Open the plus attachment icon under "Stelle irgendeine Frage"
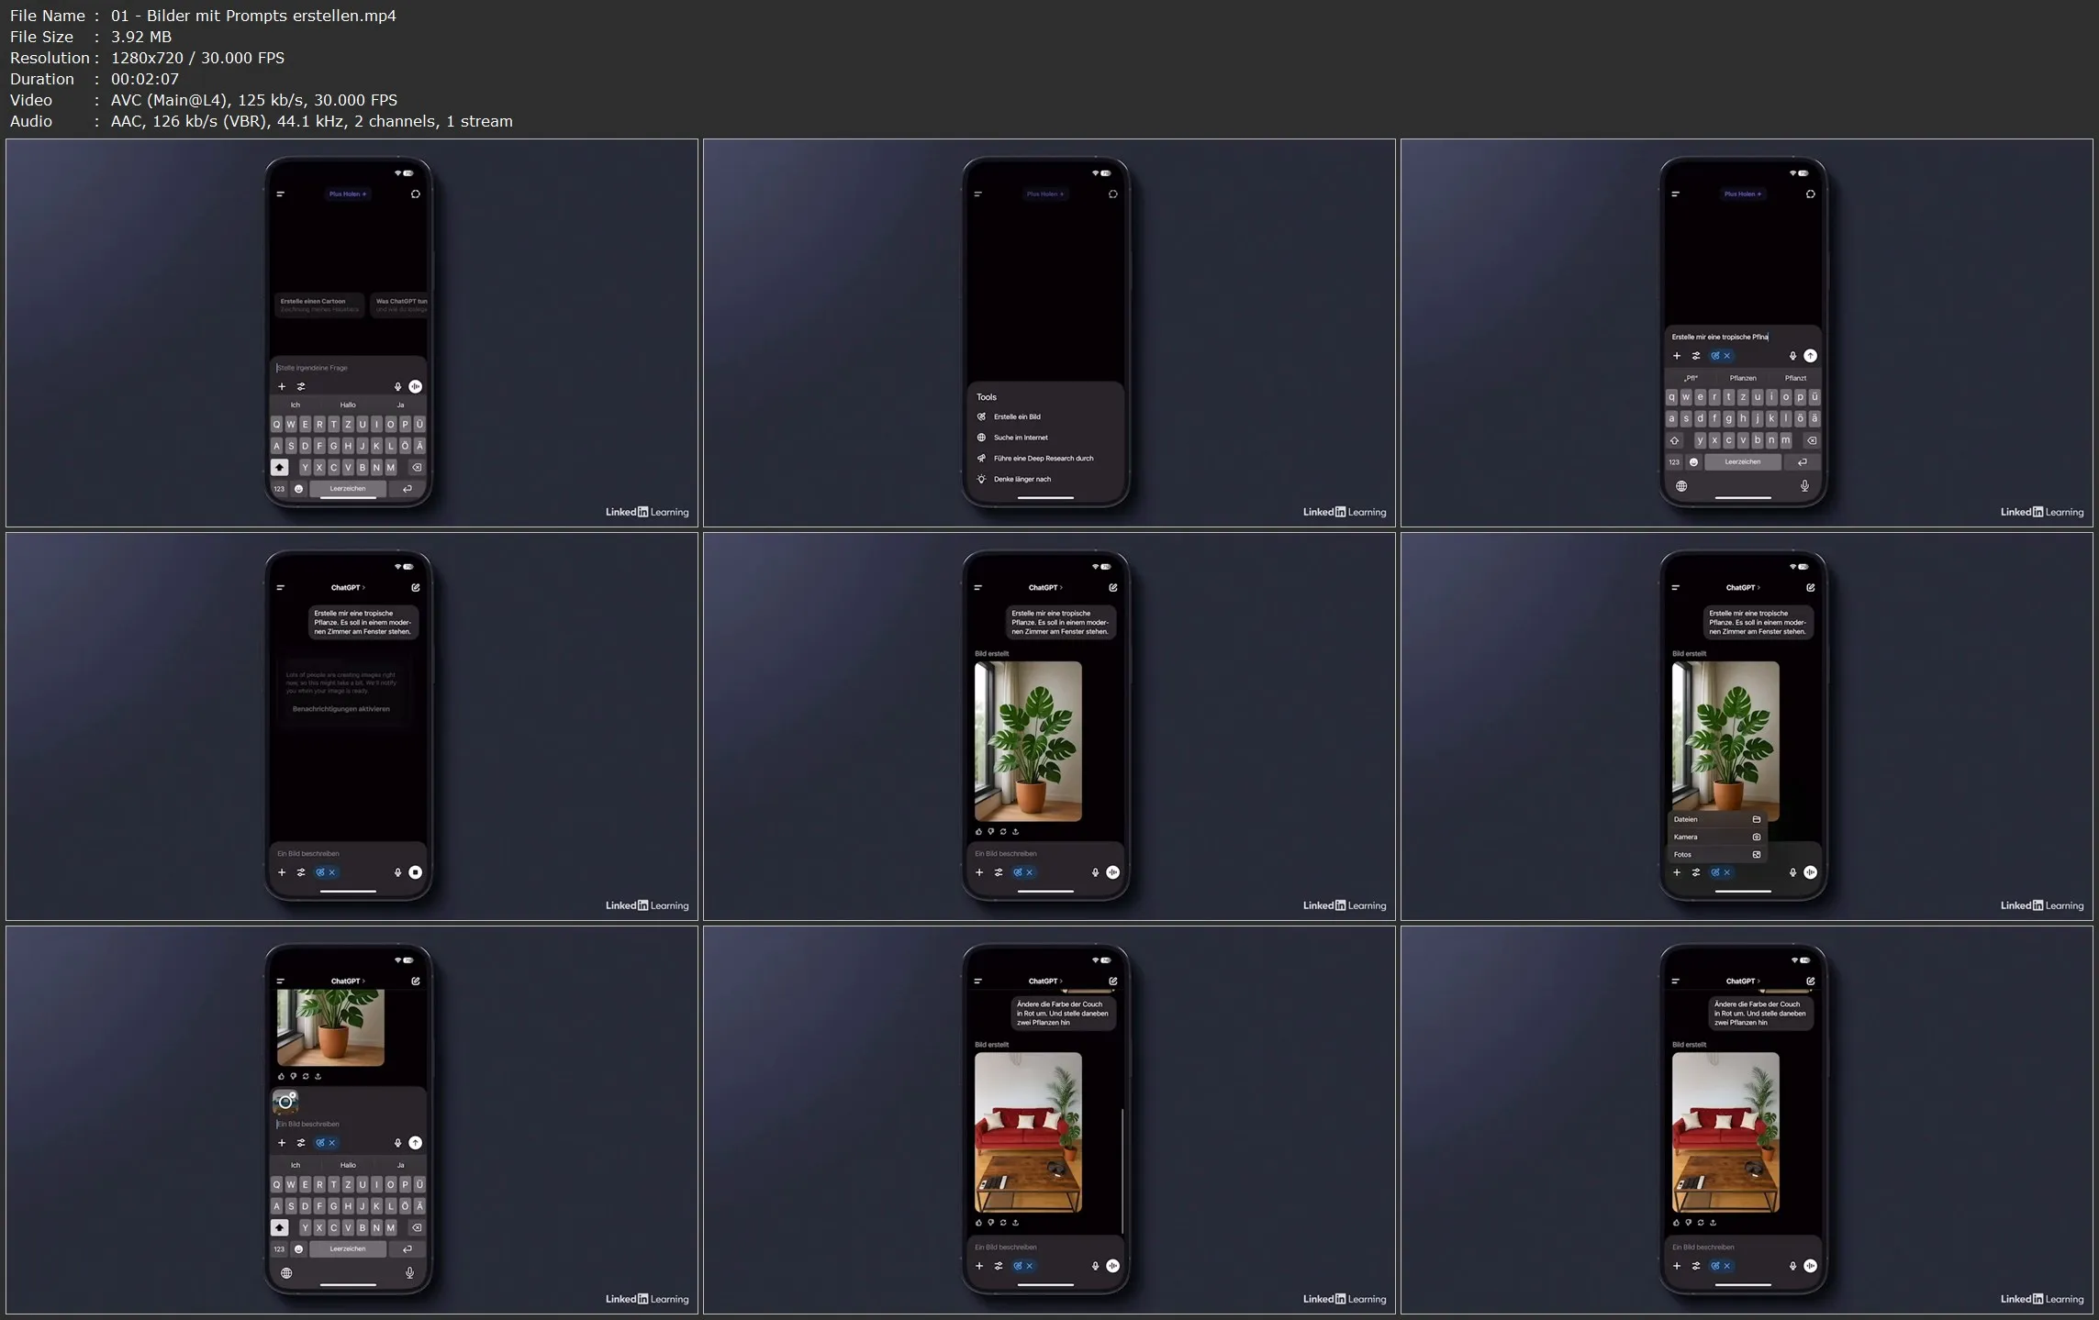Image resolution: width=2099 pixels, height=1320 pixels. (x=282, y=387)
